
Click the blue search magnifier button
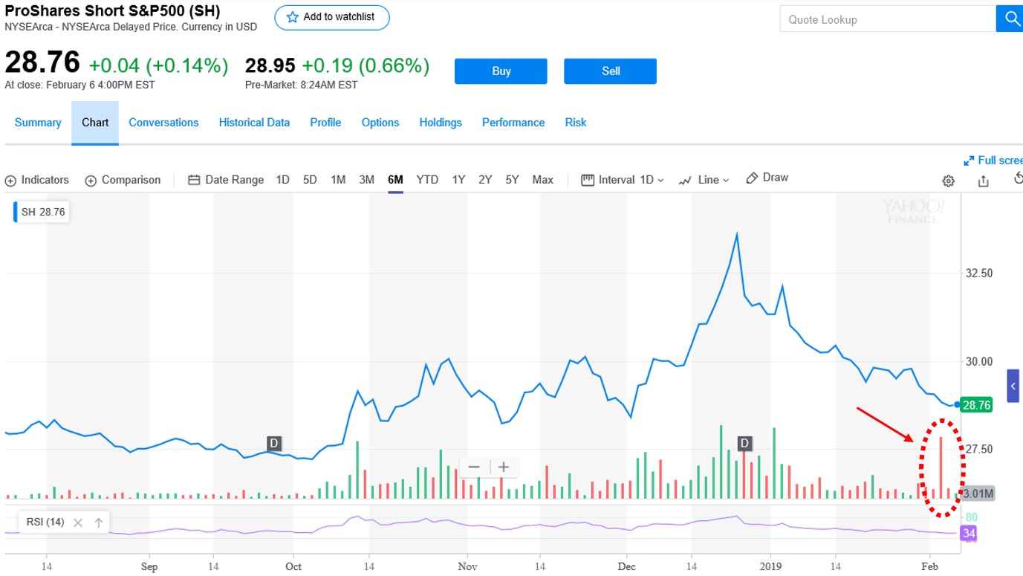[x=1010, y=19]
